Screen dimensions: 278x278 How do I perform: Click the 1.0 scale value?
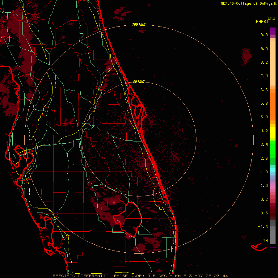click(x=264, y=186)
